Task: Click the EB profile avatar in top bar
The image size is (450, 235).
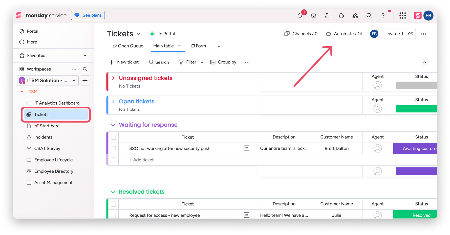Action: click(428, 16)
